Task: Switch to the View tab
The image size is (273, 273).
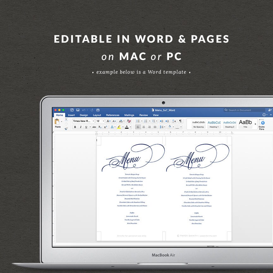Action: pos(156,115)
